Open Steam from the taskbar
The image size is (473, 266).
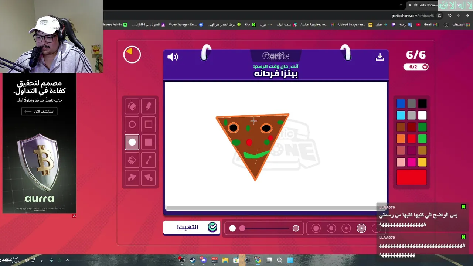(193, 260)
